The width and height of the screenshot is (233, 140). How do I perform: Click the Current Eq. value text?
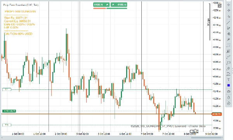(x=17, y=21)
